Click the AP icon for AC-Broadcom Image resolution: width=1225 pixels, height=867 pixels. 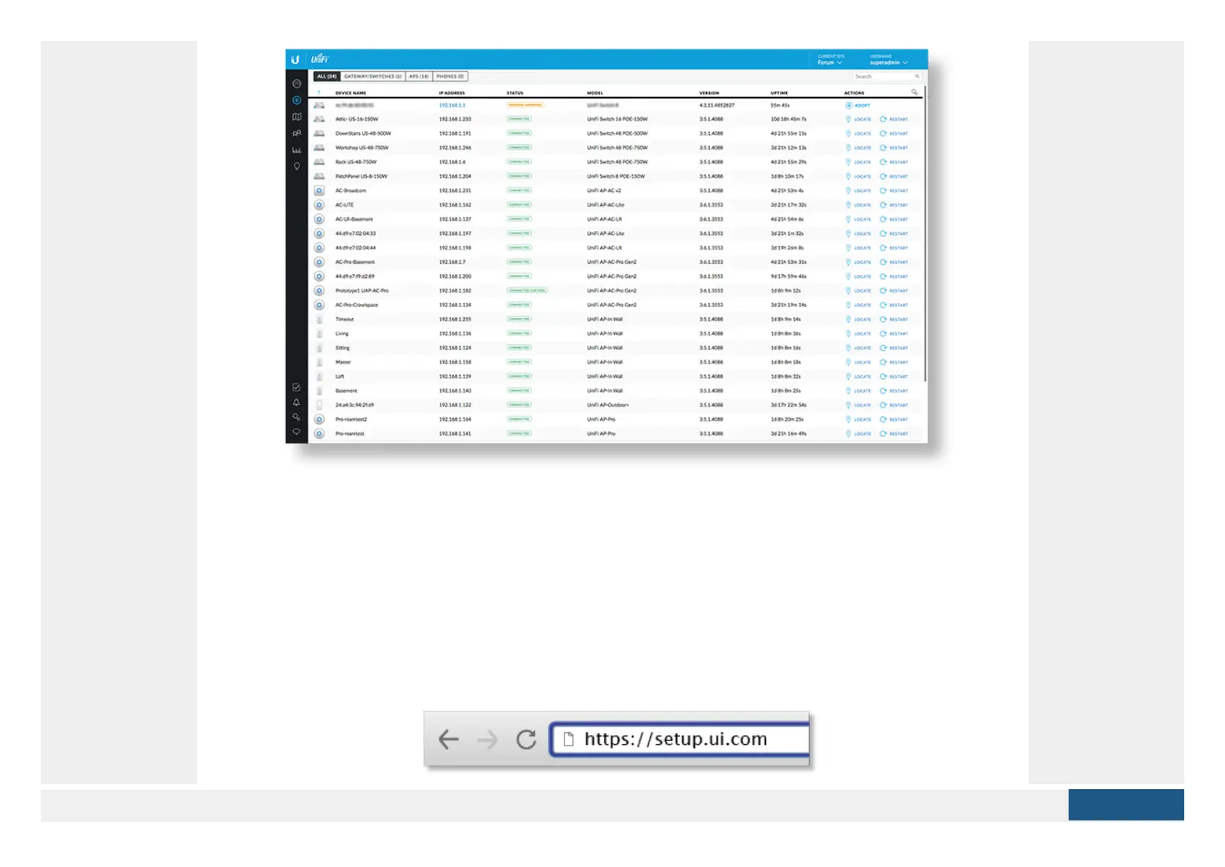319,191
